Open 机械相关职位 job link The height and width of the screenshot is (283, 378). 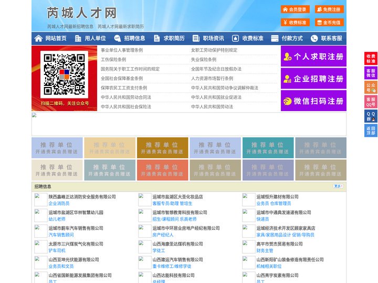point(269,266)
